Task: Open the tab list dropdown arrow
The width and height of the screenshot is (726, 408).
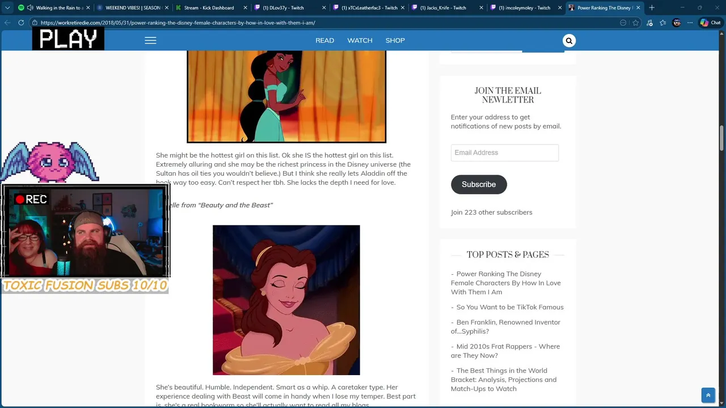Action: (7, 8)
